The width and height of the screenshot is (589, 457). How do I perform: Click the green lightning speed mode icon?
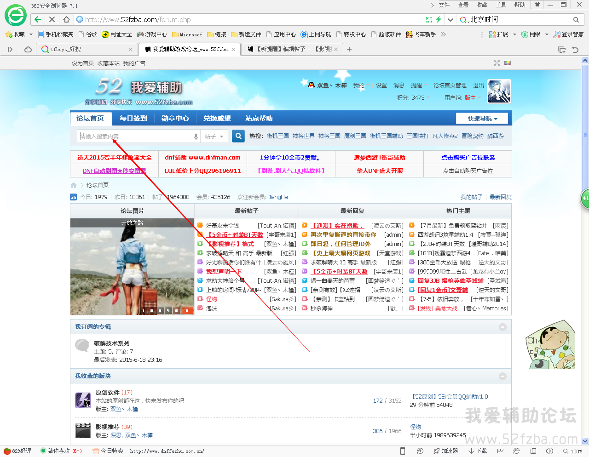point(439,20)
